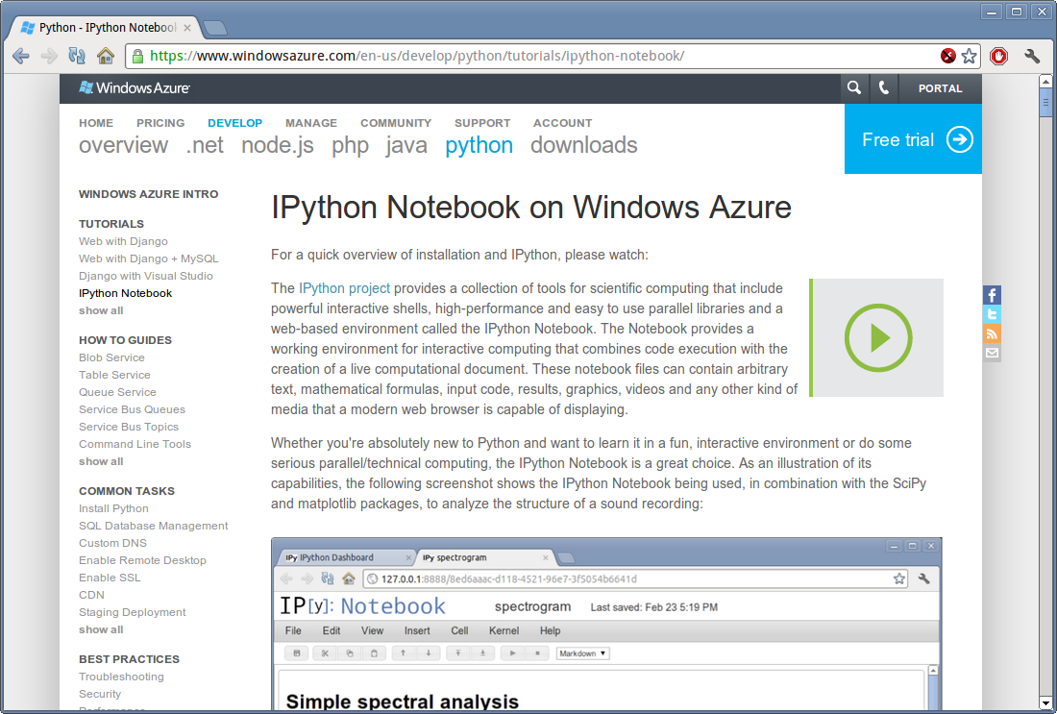
Task: Expand How To Guides with show all
Action: 101,461
